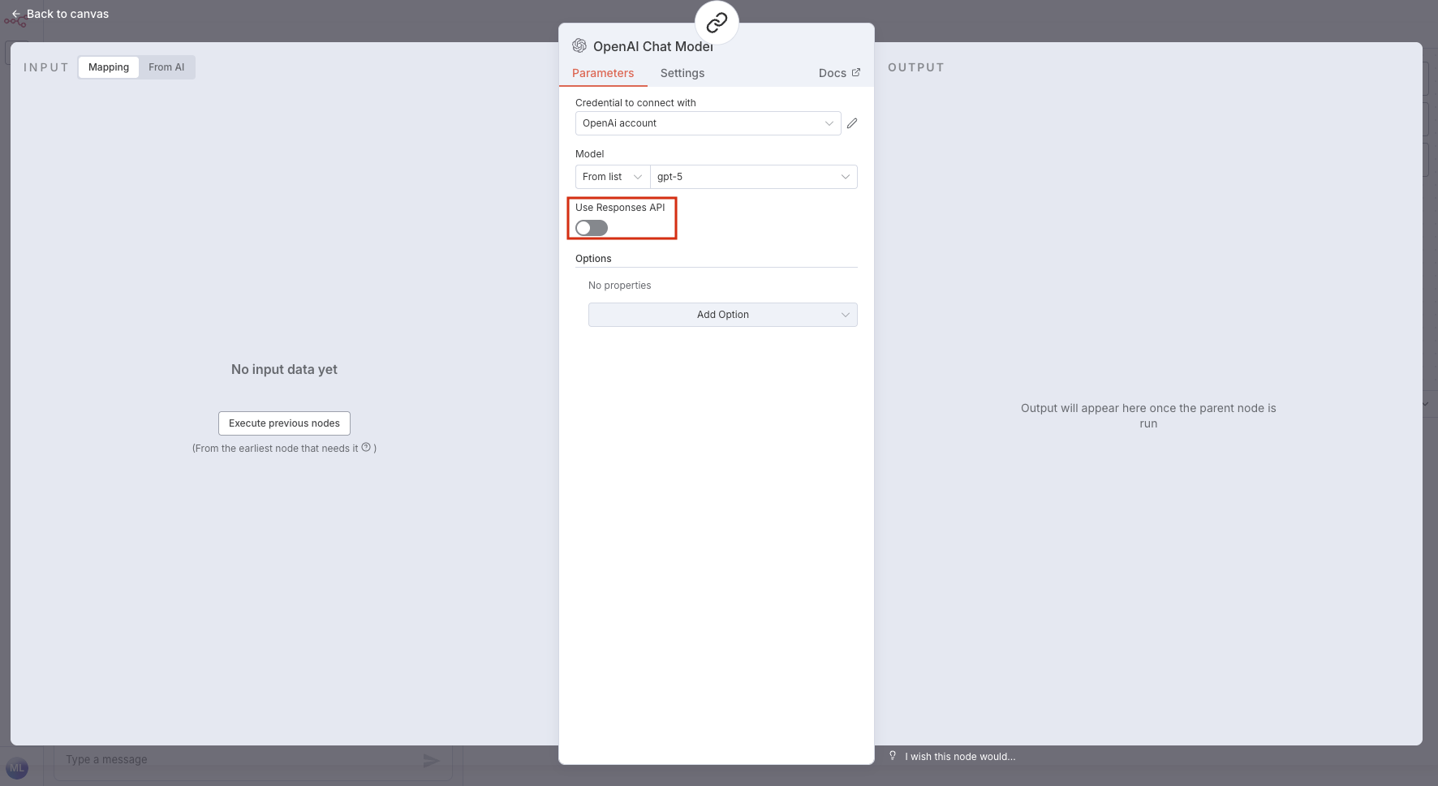The width and height of the screenshot is (1438, 786).
Task: Open the node connection link icon above the panel
Action: pos(715,22)
